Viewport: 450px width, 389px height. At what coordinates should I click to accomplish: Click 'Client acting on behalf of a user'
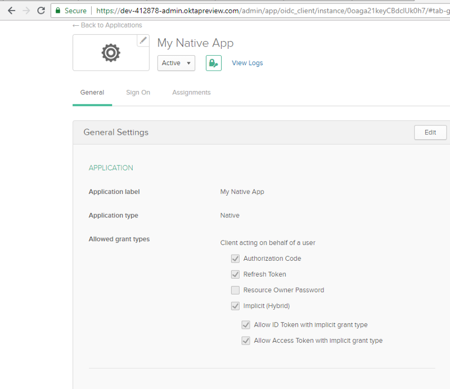point(268,243)
